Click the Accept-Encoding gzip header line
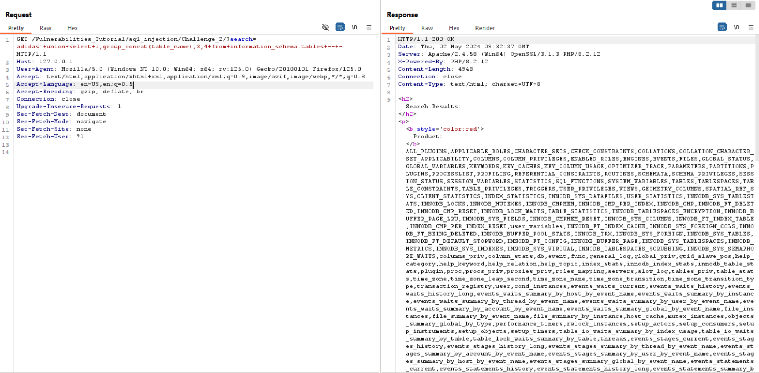The width and height of the screenshot is (759, 373). (80, 92)
